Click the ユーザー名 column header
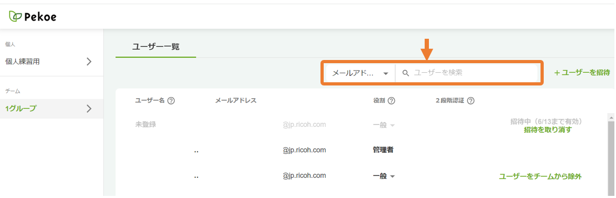 pos(150,101)
